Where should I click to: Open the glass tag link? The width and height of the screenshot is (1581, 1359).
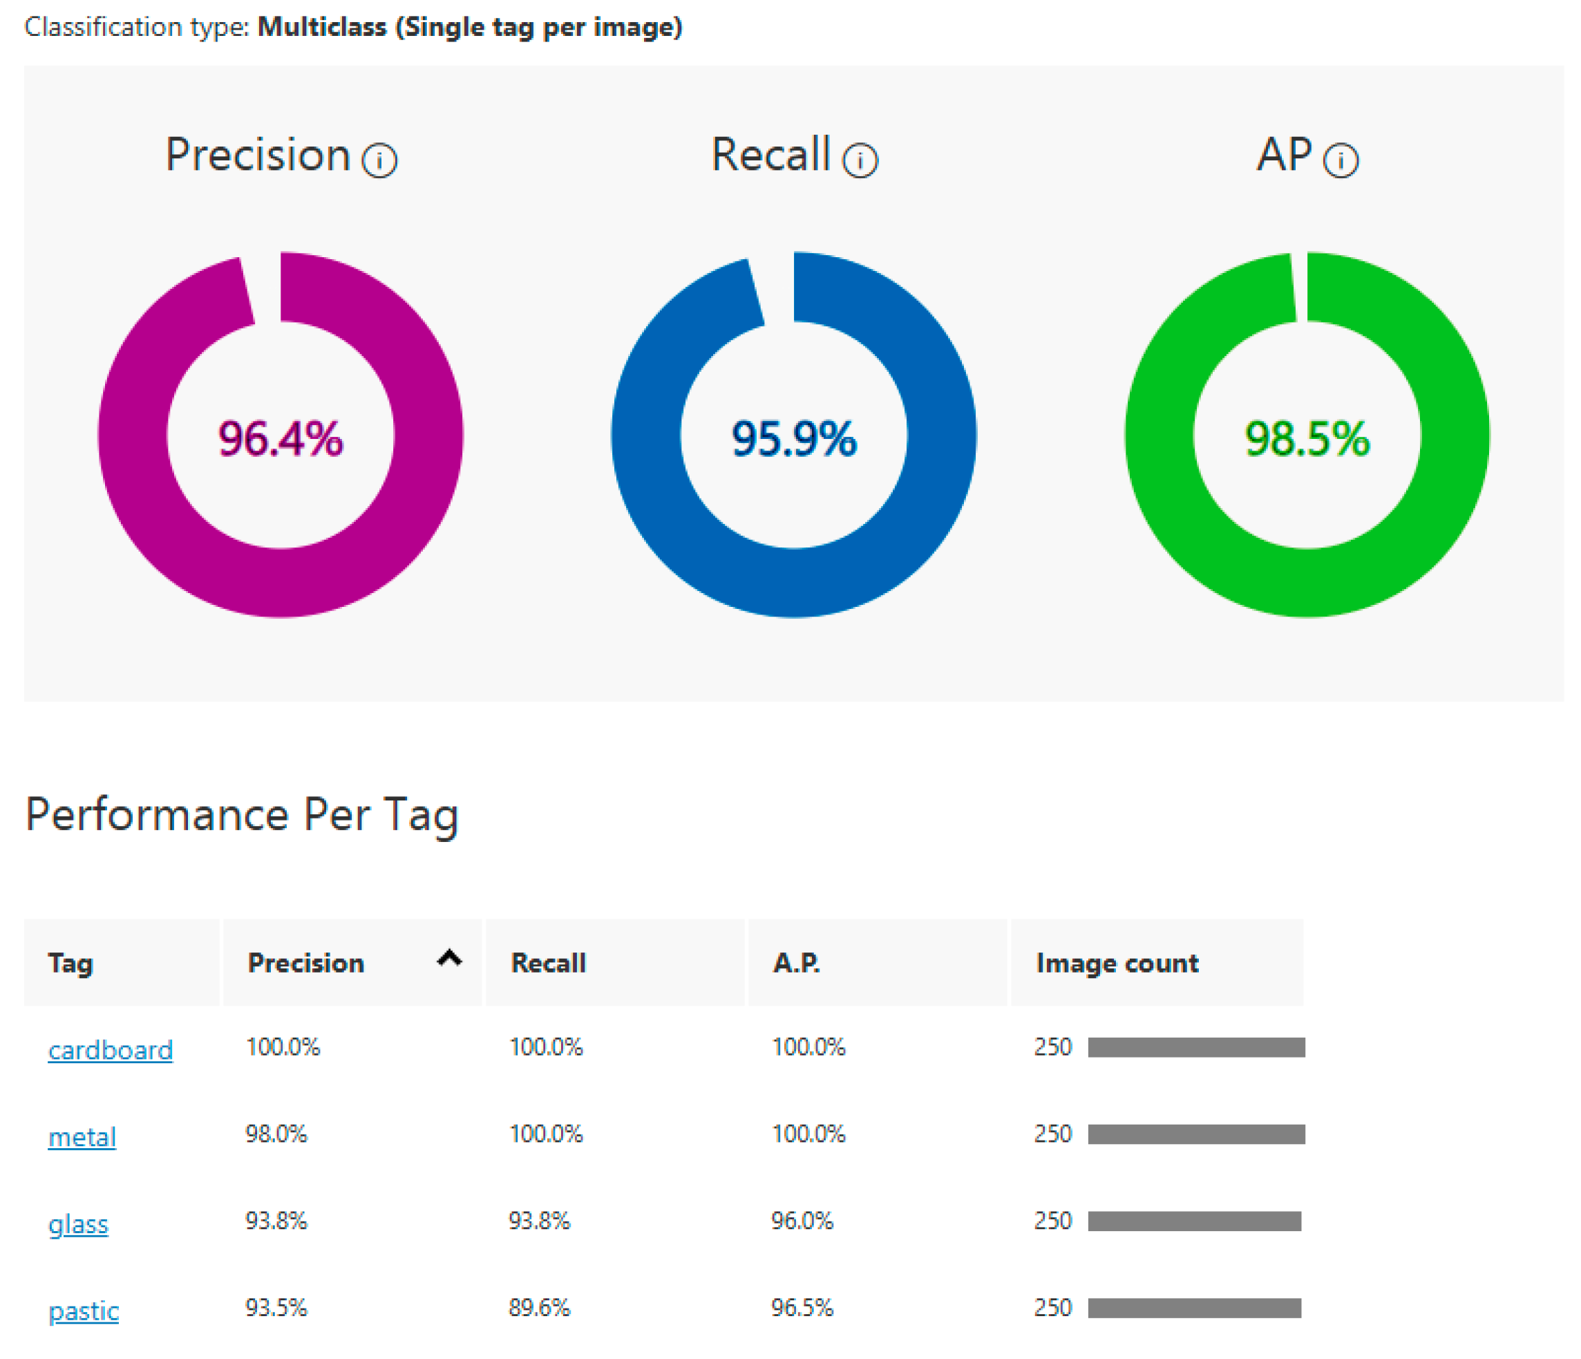pyautogui.click(x=79, y=1225)
